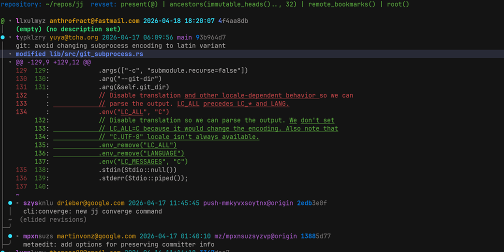Click author yuya@tcha.org

click(x=74, y=37)
